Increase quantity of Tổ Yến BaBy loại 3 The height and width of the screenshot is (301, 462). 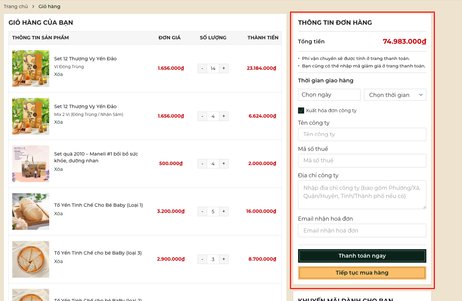click(x=223, y=259)
